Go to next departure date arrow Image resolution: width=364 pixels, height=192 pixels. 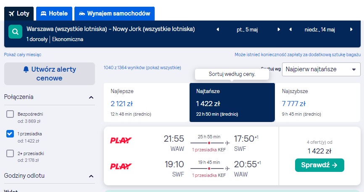(279, 29)
